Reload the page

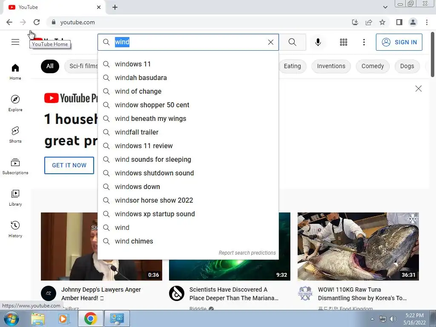tap(37, 22)
